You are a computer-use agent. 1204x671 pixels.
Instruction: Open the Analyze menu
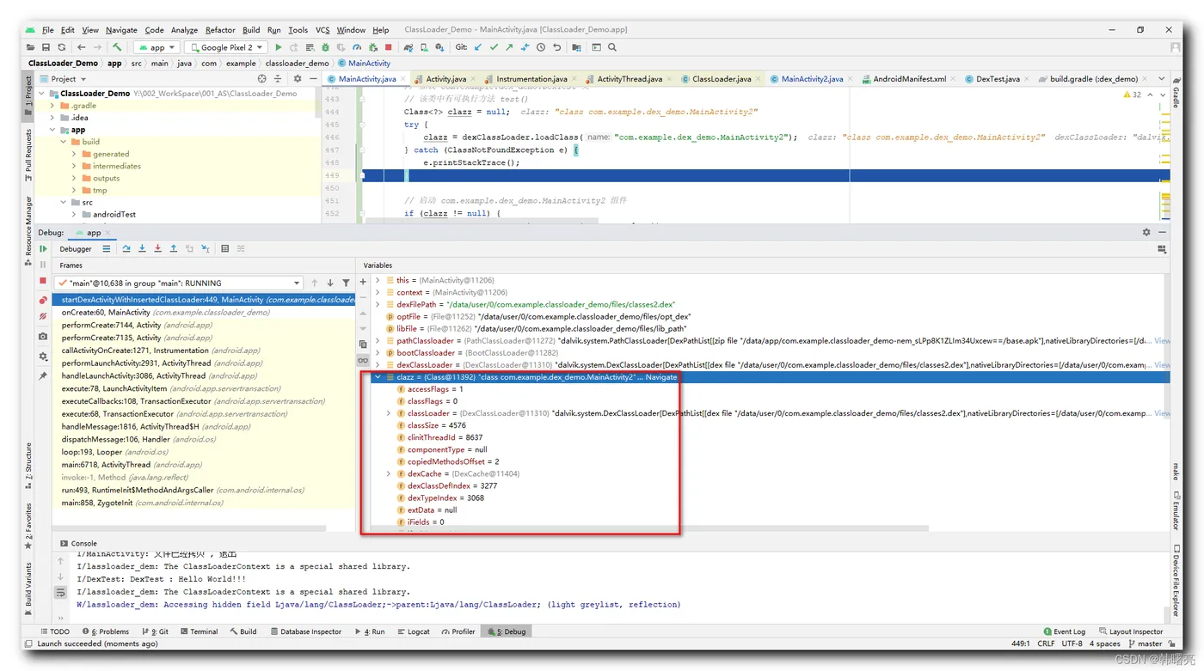coord(184,30)
